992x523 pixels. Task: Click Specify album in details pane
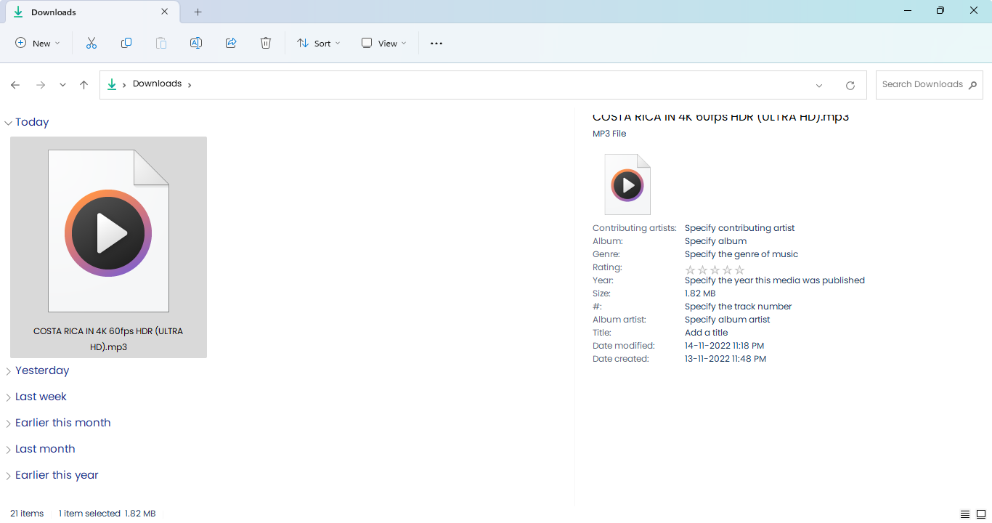[715, 240]
